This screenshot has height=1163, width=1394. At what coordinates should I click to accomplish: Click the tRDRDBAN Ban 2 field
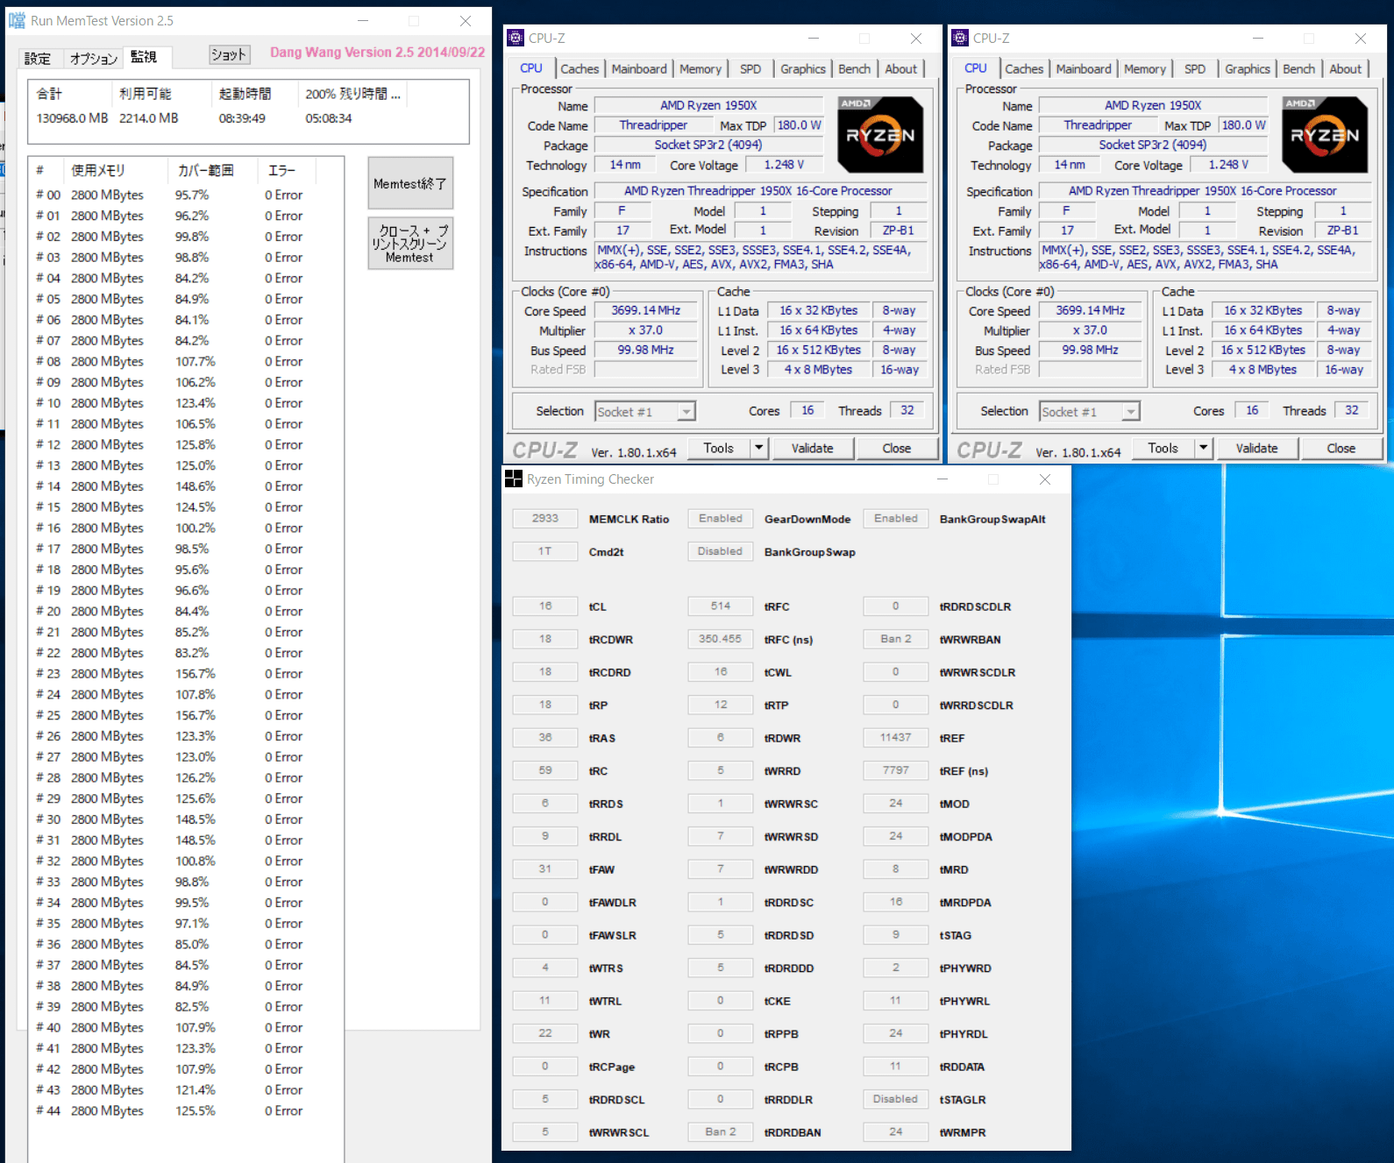[x=721, y=1131]
